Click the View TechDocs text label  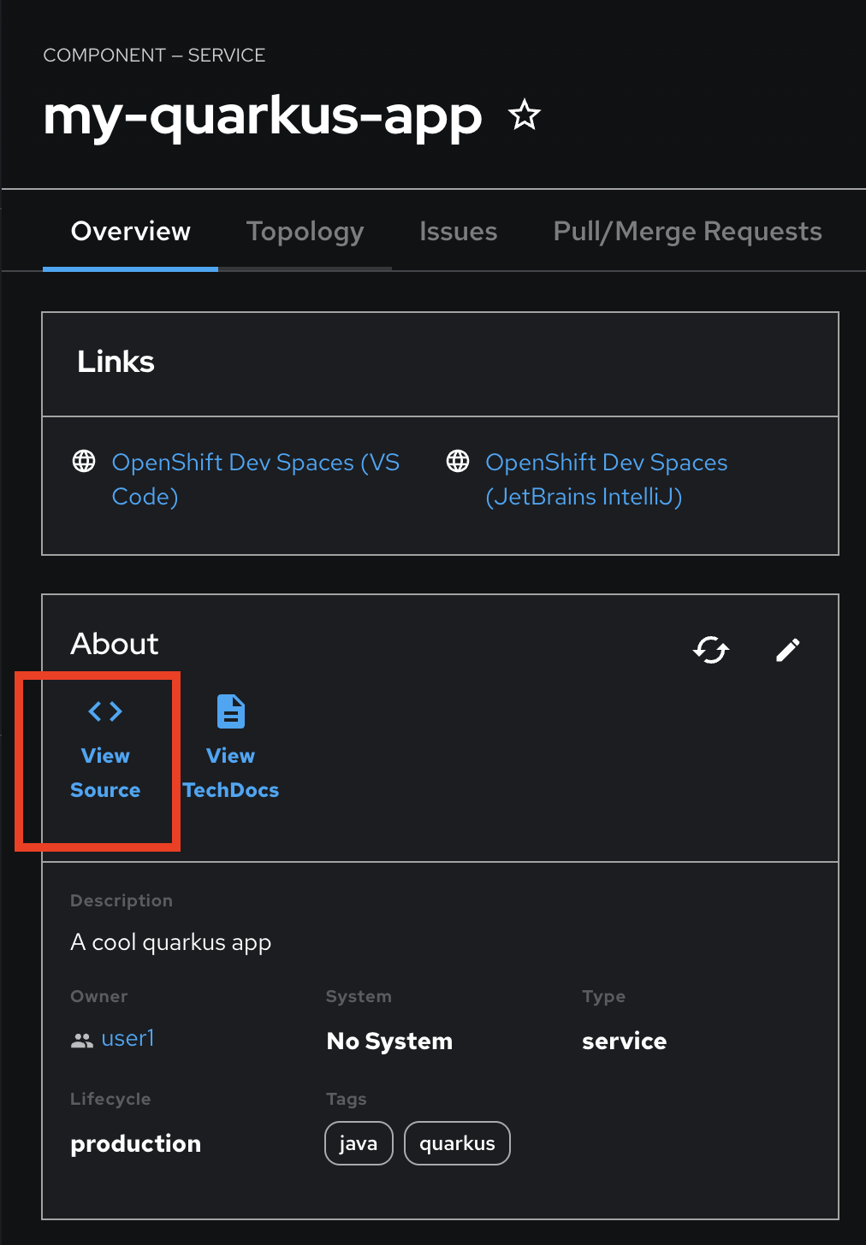pos(231,773)
